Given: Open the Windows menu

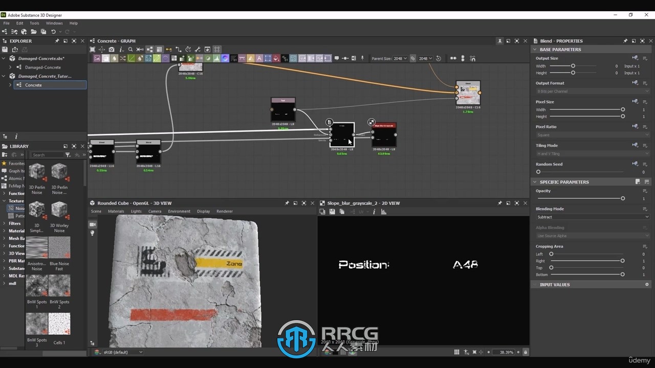Looking at the screenshot, I should point(54,23).
